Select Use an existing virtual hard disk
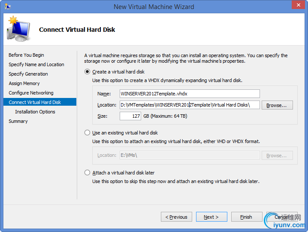 pos(87,133)
